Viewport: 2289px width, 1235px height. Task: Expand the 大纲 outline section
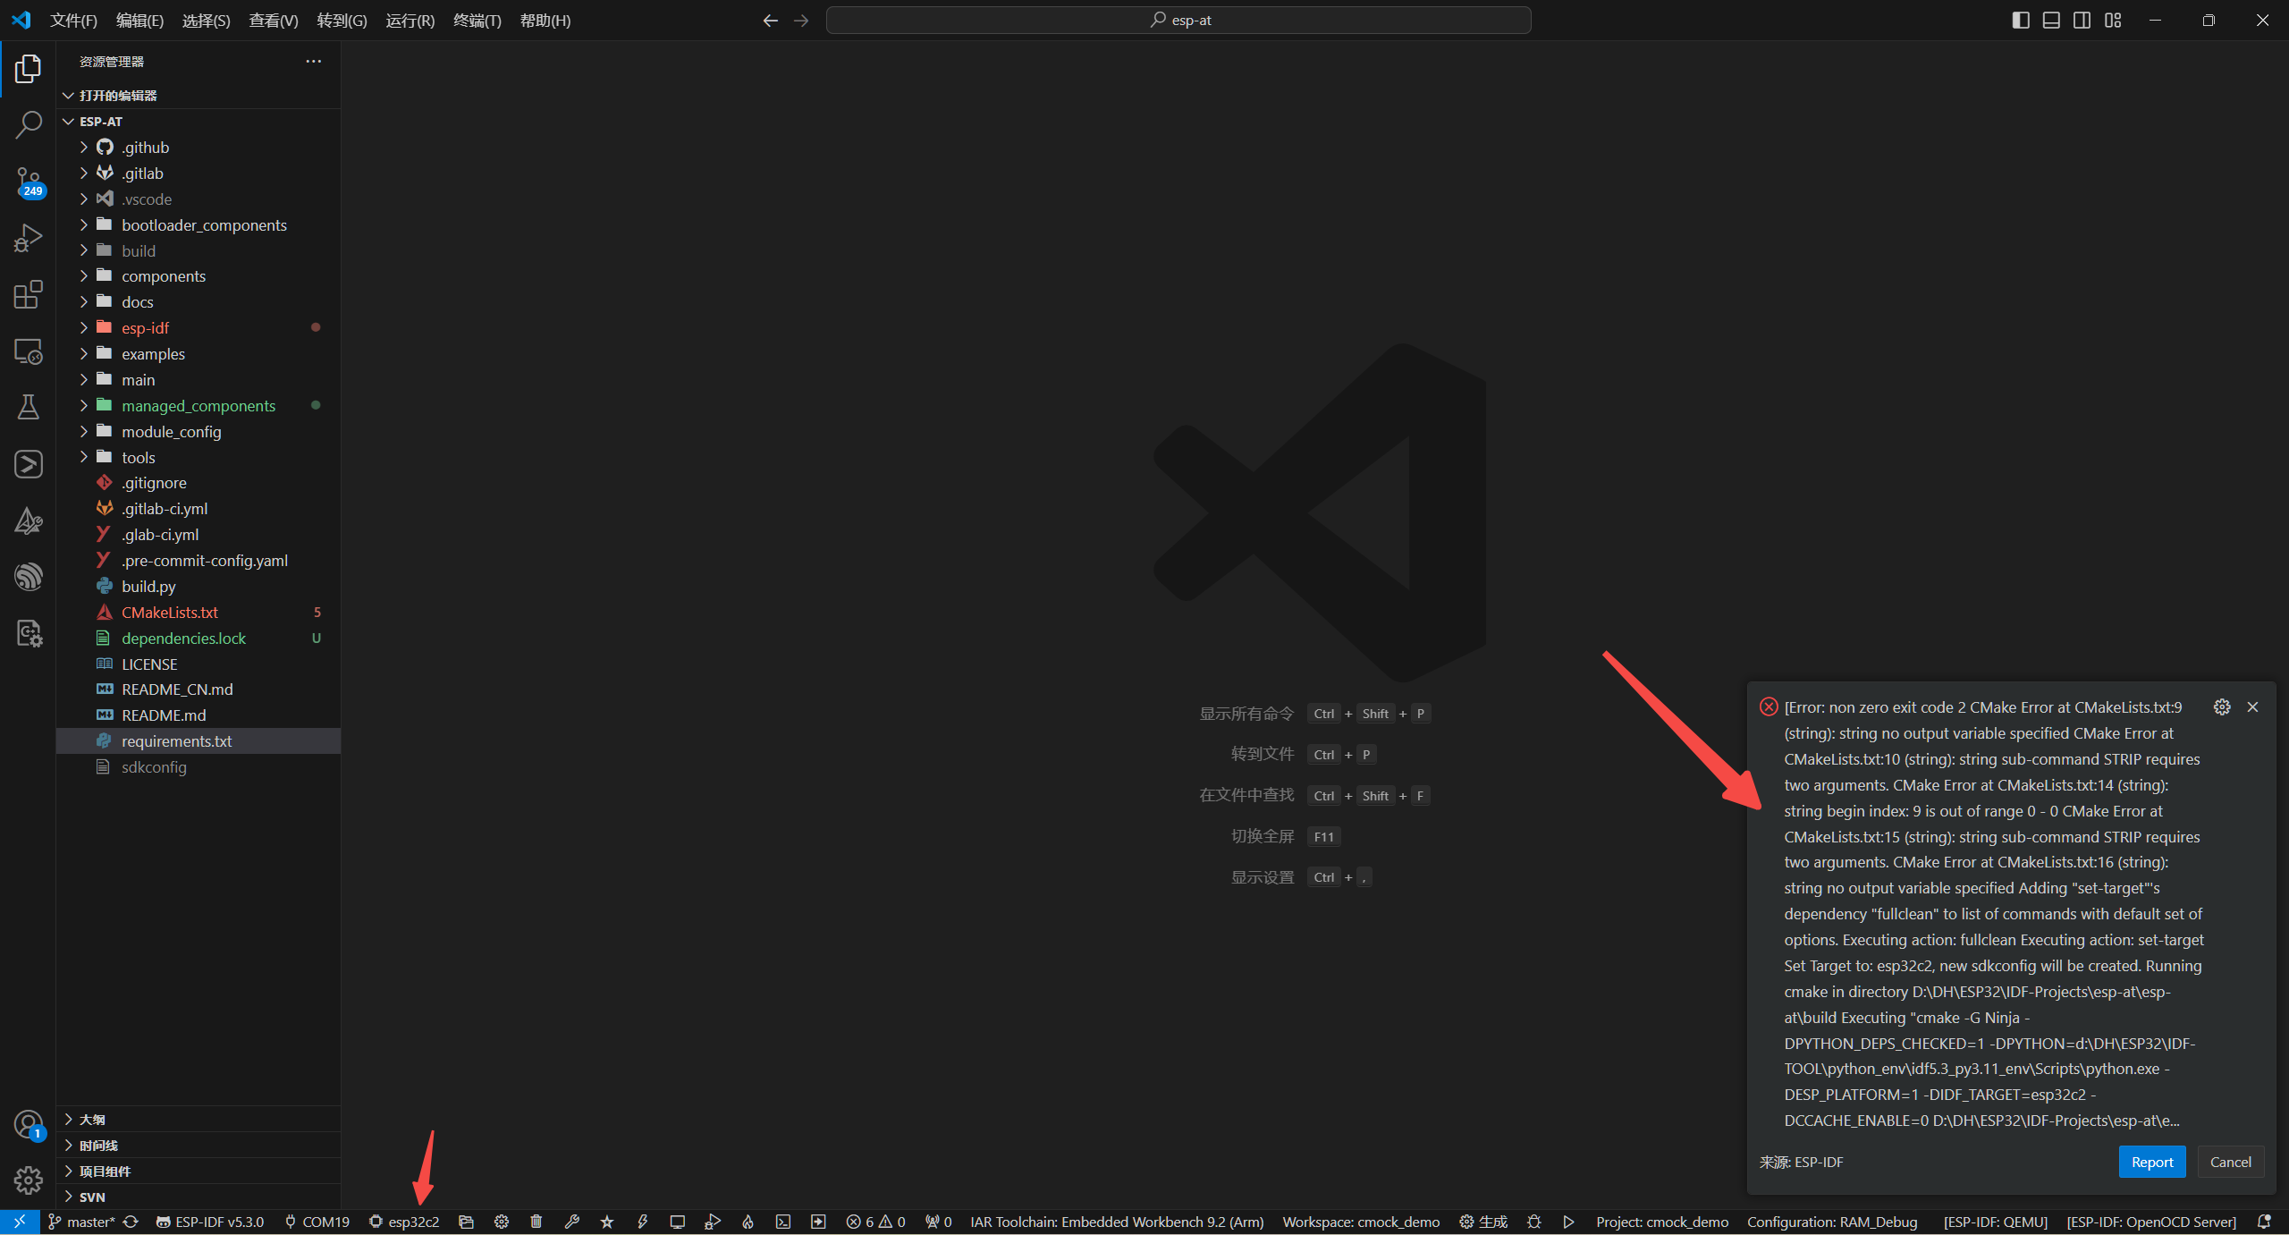[x=198, y=1120]
